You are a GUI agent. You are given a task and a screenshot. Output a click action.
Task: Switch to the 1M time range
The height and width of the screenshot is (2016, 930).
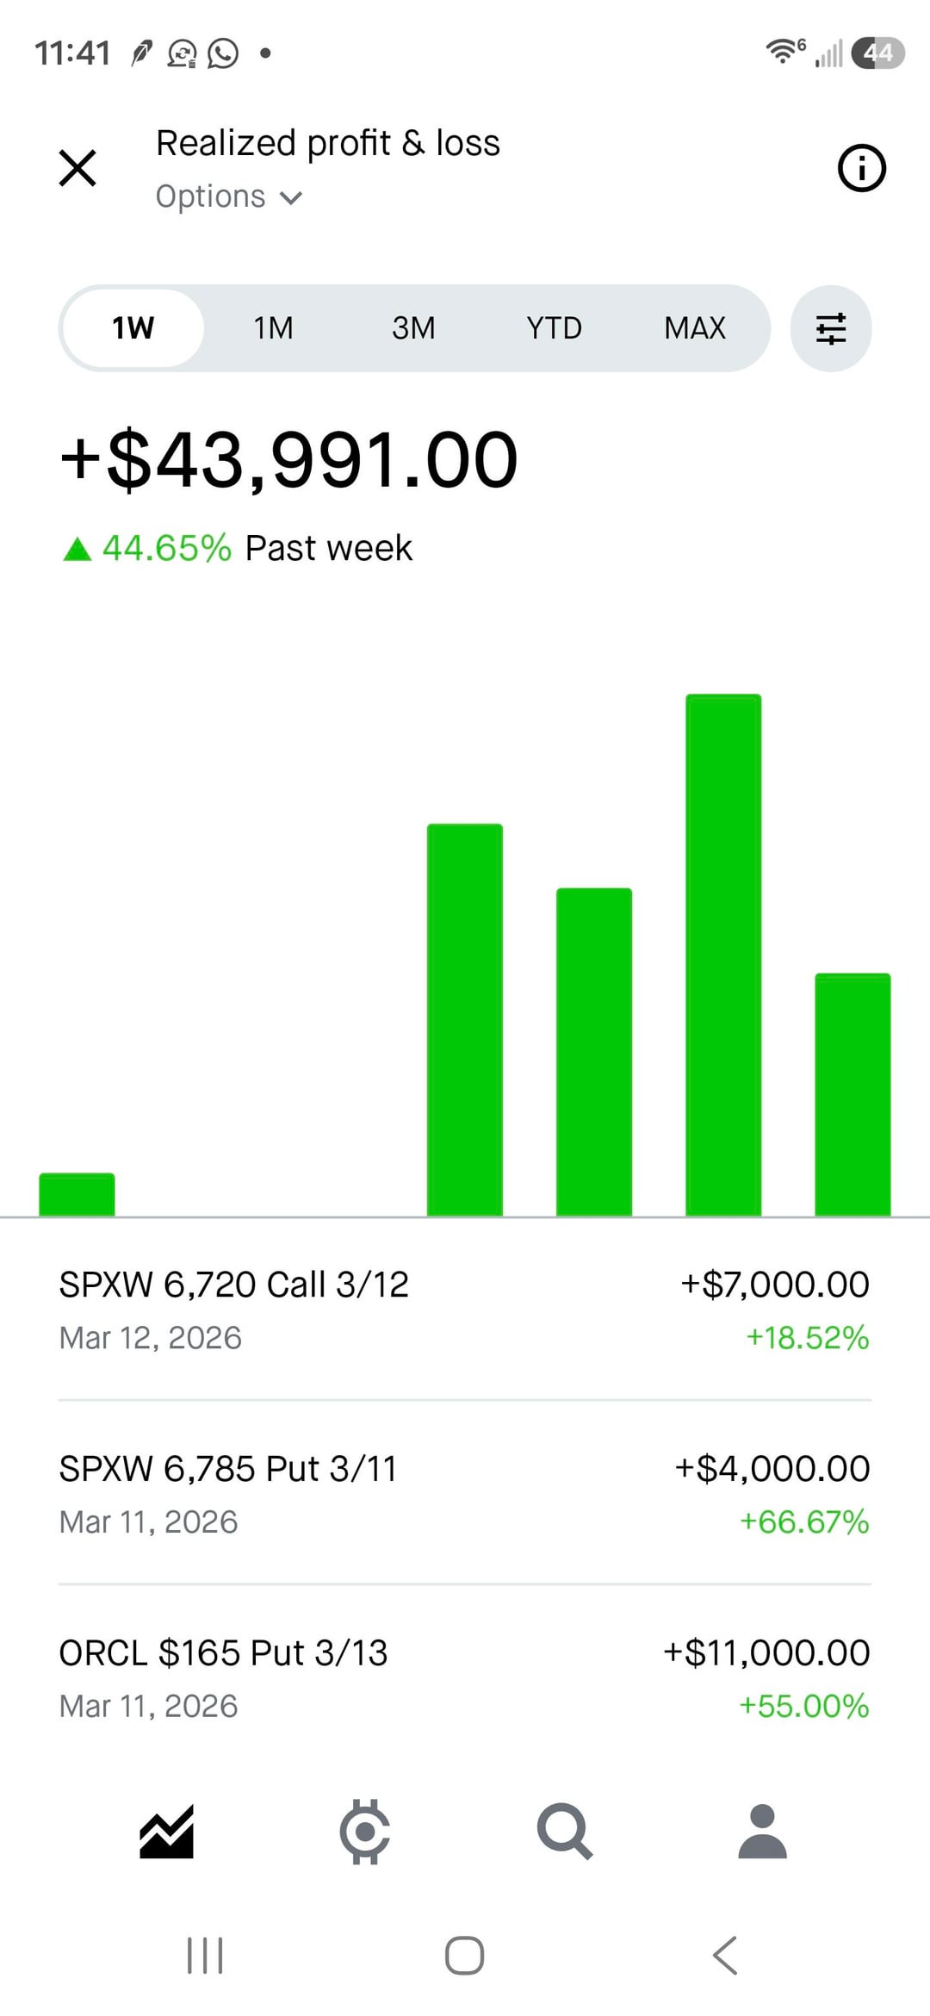click(273, 328)
